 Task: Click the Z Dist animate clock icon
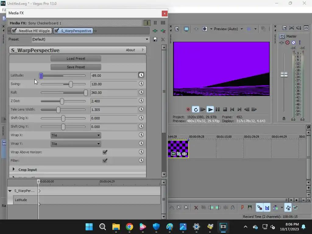click(x=141, y=101)
